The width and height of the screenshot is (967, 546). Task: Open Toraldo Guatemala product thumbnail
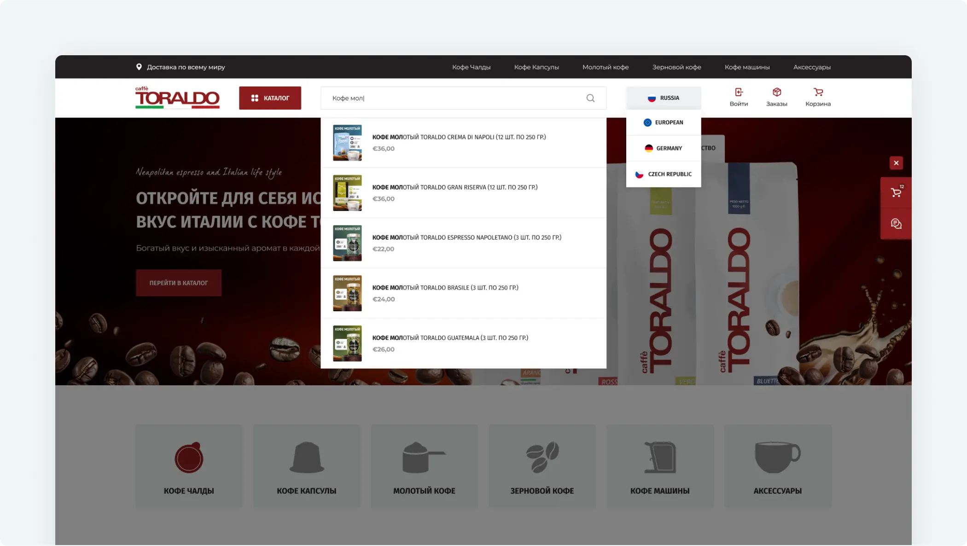pyautogui.click(x=347, y=343)
